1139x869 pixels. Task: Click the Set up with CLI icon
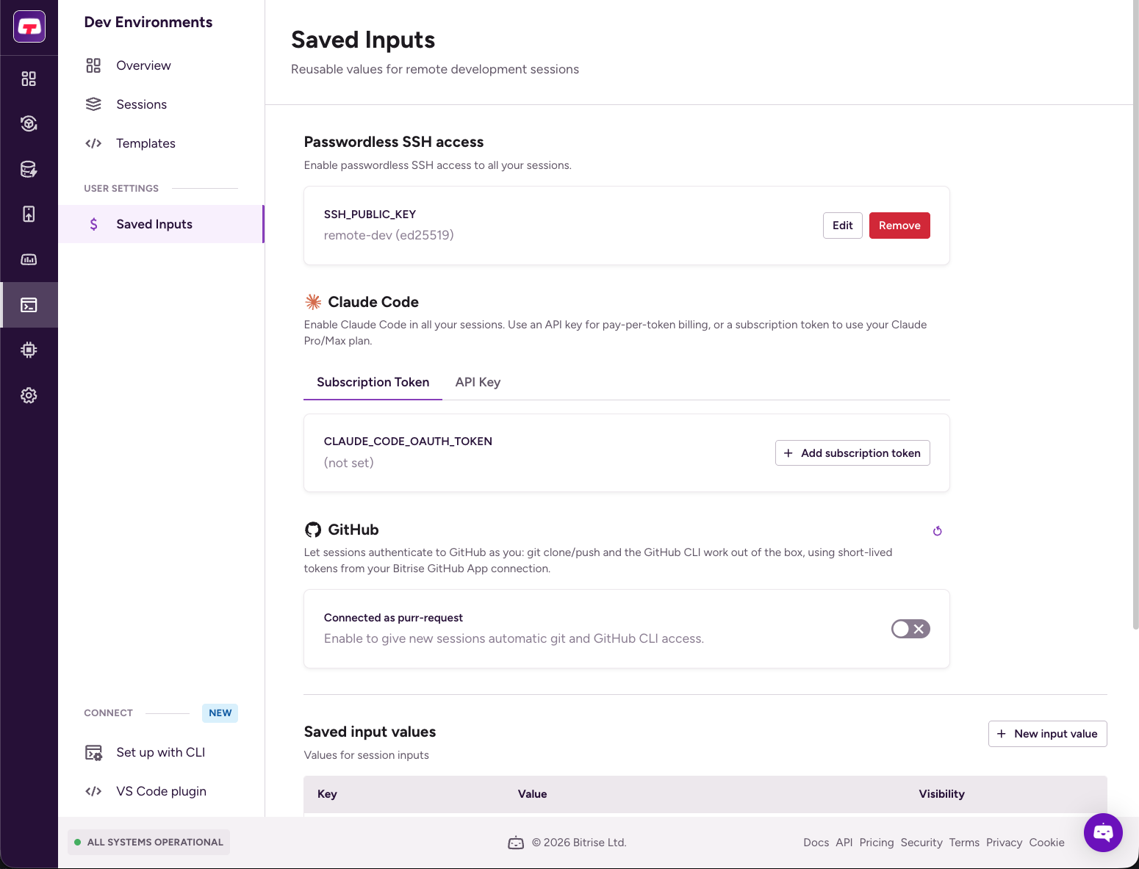click(93, 752)
